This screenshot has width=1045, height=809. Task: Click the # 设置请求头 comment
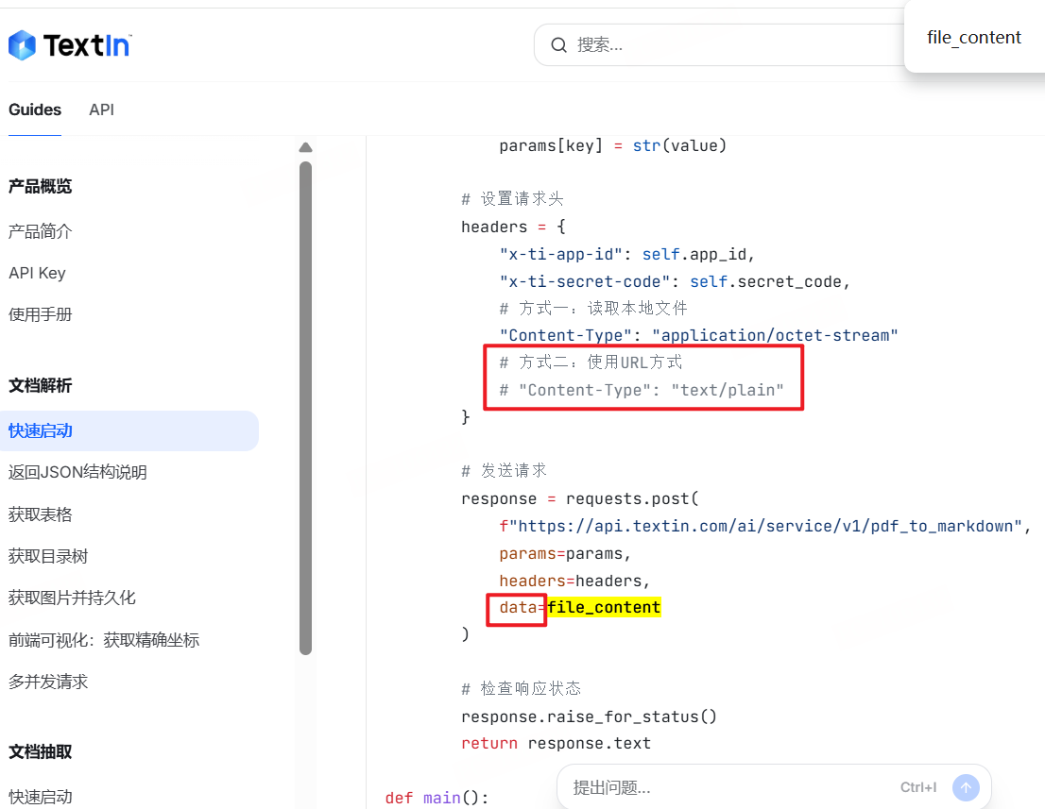point(512,198)
